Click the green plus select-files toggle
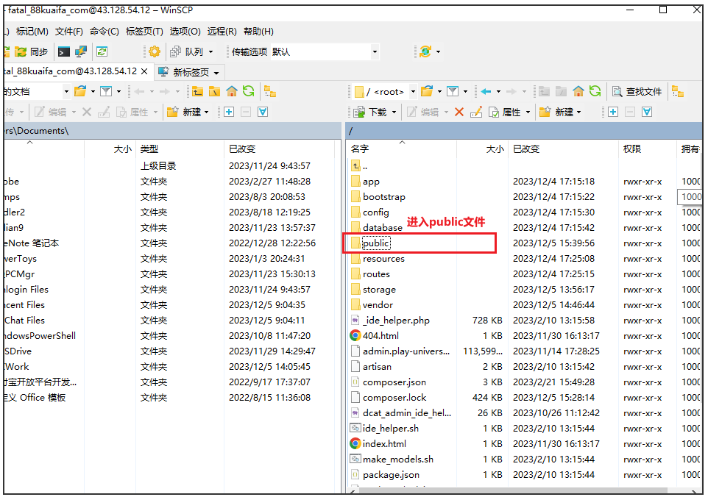 [614, 112]
